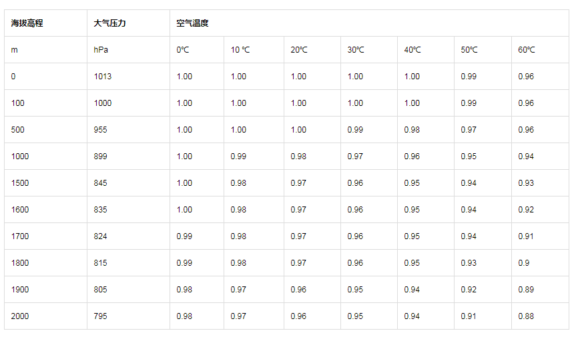Click the 795 pressure cell
This screenshot has width=574, height=337.
tap(129, 316)
